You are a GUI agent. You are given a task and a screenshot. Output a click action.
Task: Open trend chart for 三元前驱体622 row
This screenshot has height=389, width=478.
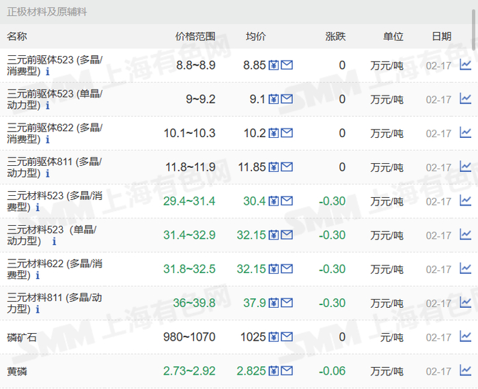click(x=466, y=133)
